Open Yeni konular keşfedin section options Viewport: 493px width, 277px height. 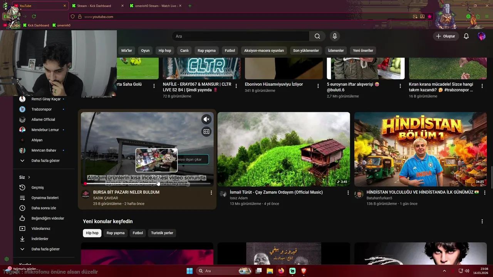click(x=482, y=222)
